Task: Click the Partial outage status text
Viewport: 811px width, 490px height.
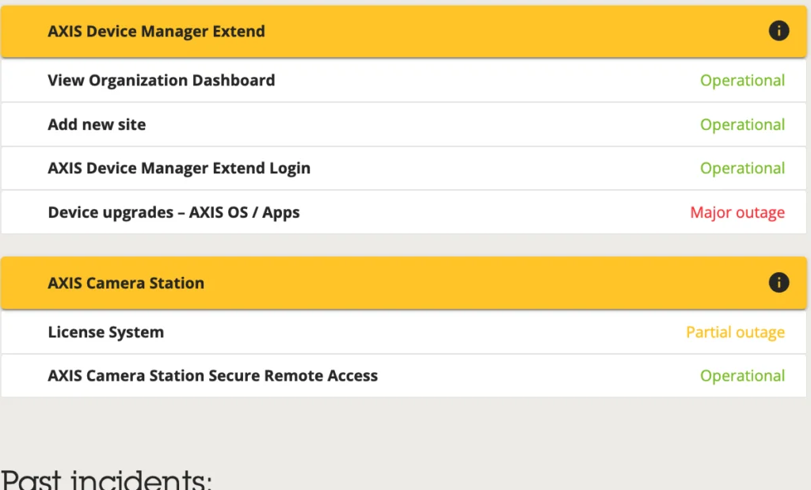Action: [x=736, y=332]
